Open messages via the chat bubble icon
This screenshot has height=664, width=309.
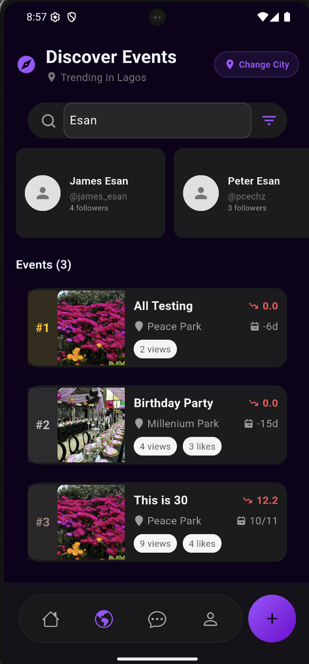(157, 619)
